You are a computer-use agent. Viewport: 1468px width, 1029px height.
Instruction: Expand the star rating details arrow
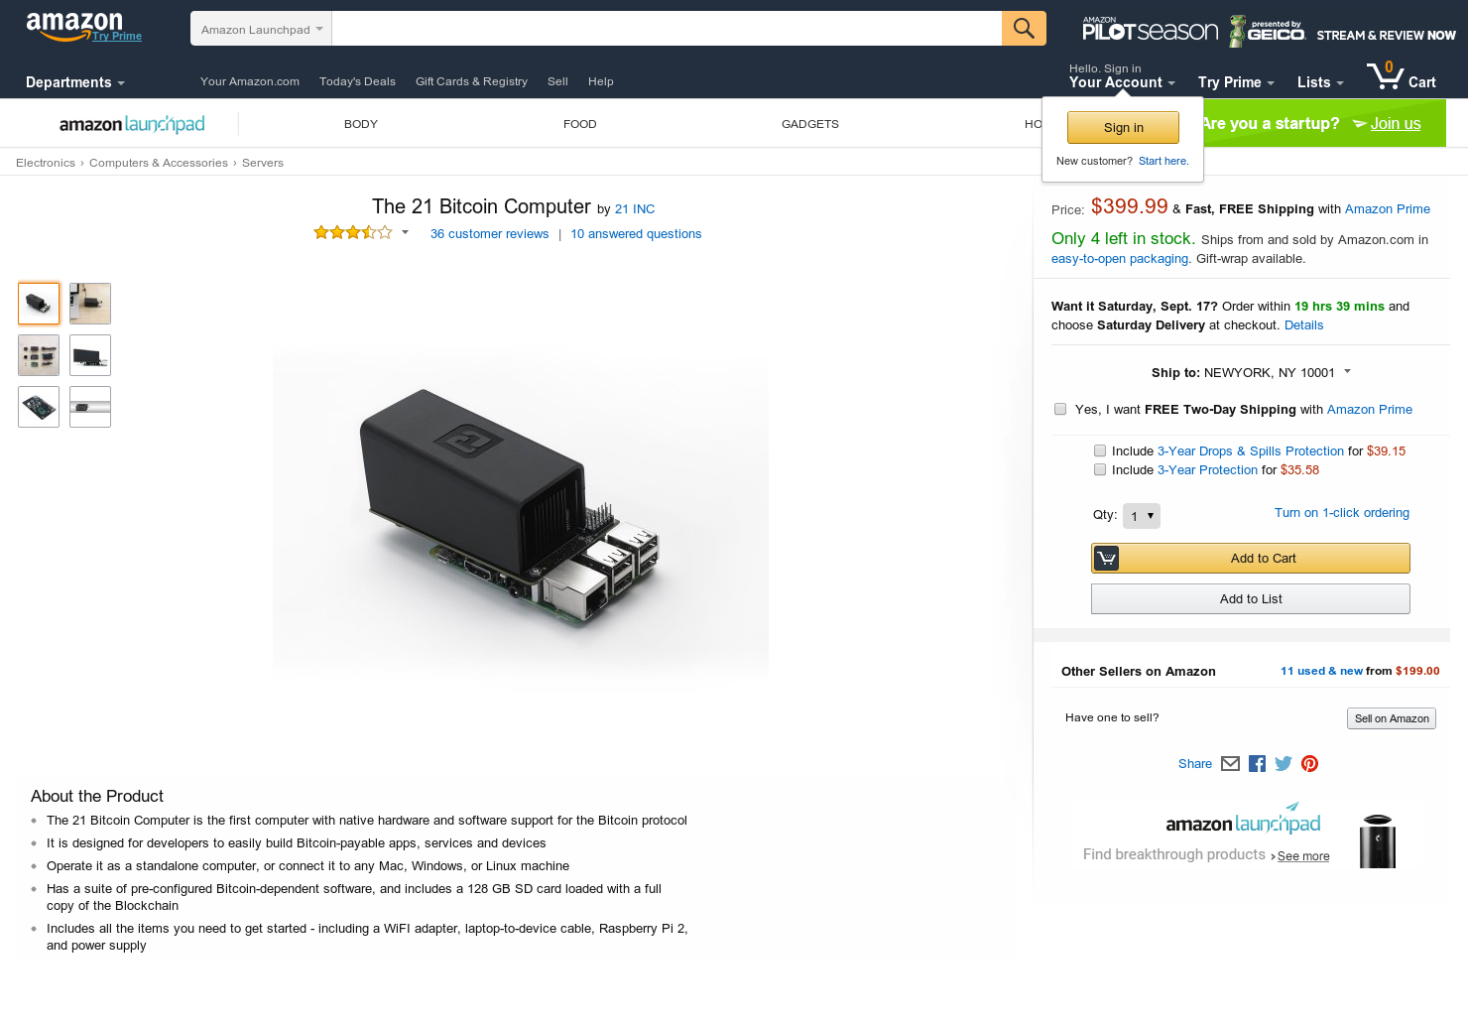(x=405, y=232)
